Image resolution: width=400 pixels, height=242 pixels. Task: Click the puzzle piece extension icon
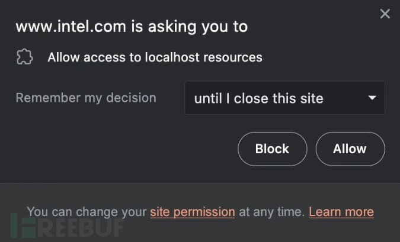pos(24,57)
